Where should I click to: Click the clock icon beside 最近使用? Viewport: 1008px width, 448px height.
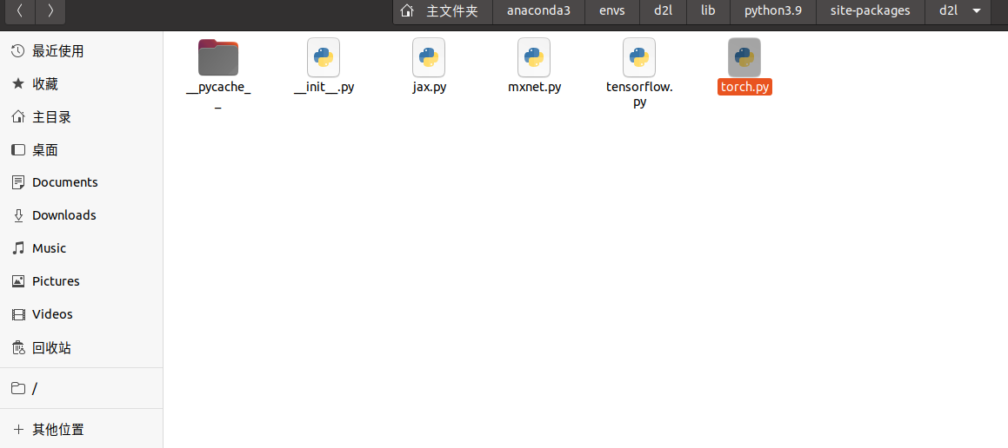[18, 50]
